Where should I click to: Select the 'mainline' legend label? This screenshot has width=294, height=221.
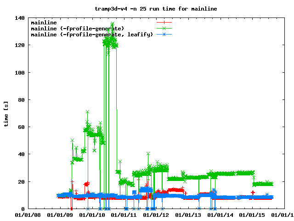tap(43, 22)
